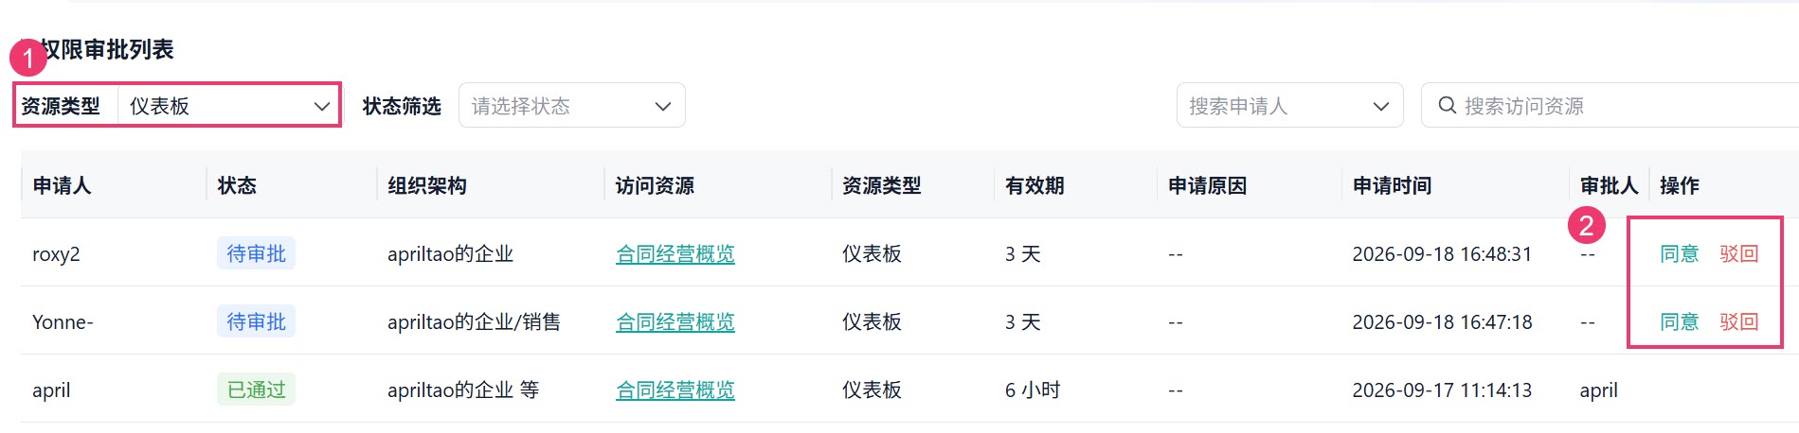This screenshot has width=1799, height=433.
Task: Click the 申请时间 column header
Action: click(x=1392, y=185)
